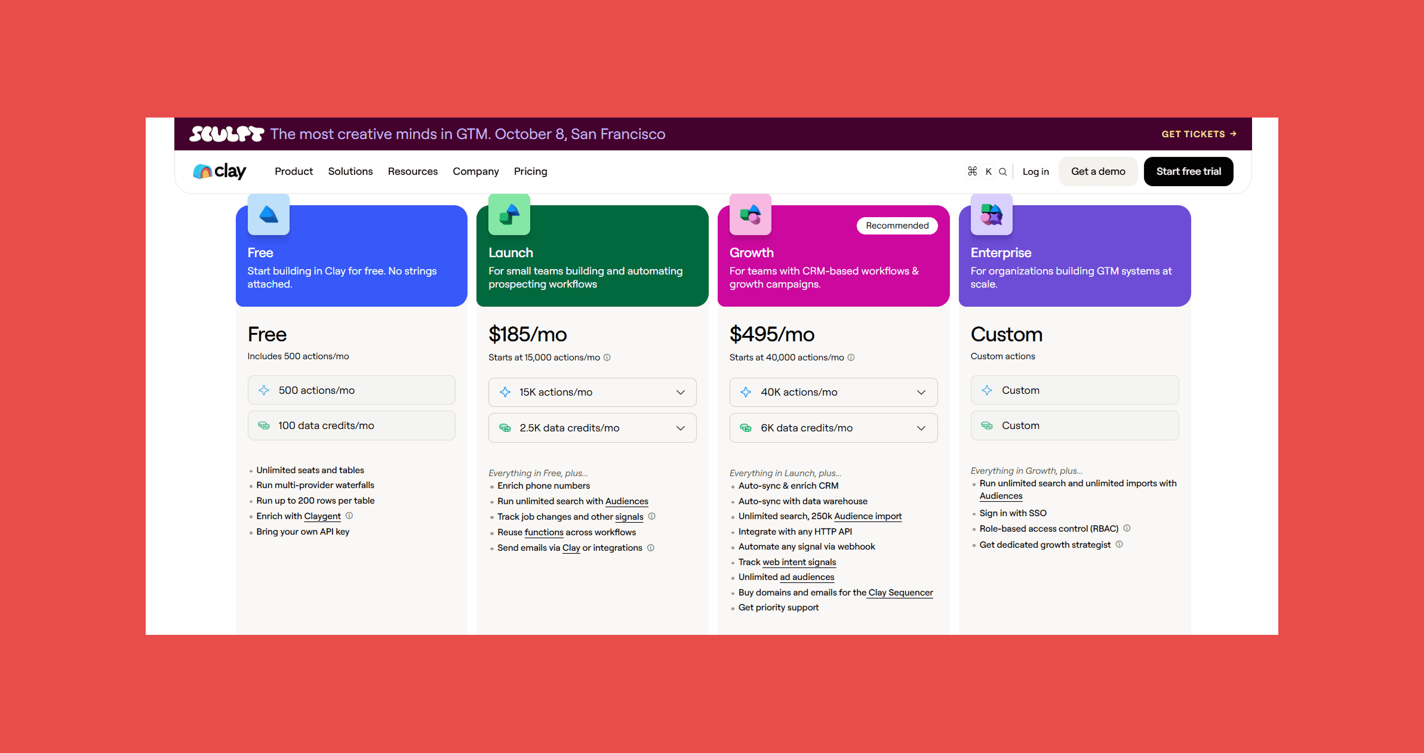Viewport: 1424px width, 753px height.
Task: Expand the 15K actions/mo dropdown
Action: pyautogui.click(x=592, y=392)
